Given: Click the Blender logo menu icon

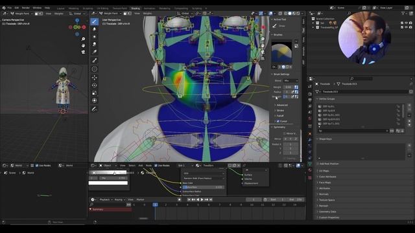Looking at the screenshot, I should pos(4,8).
